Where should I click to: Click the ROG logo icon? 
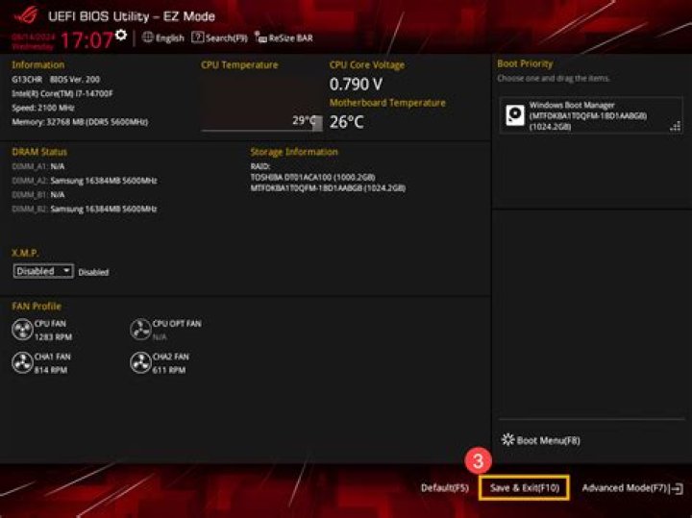pyautogui.click(x=26, y=16)
